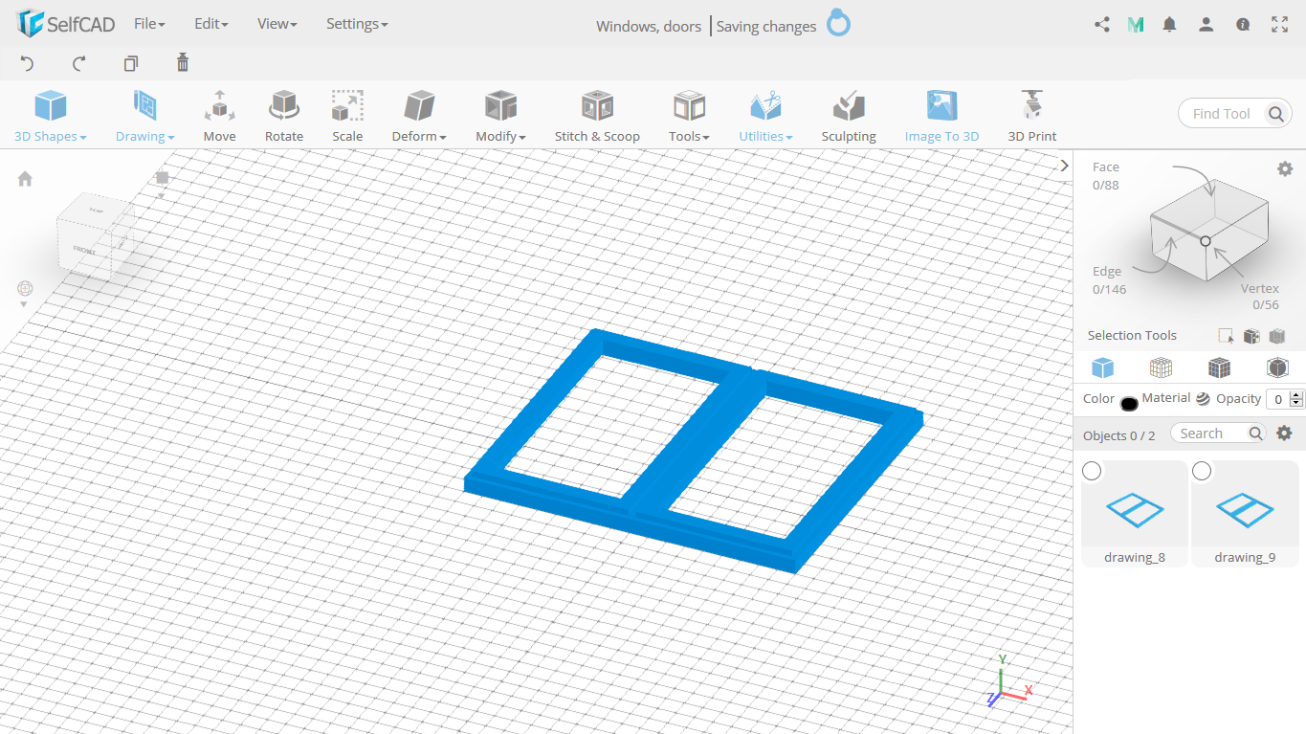Open the 3D Shapes tool
The height and width of the screenshot is (734, 1306).
pos(50,116)
